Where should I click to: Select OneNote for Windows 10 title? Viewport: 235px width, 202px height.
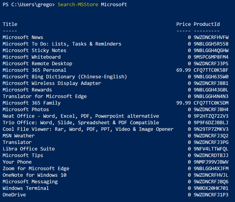34,175
